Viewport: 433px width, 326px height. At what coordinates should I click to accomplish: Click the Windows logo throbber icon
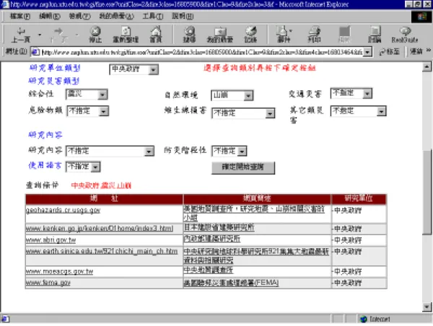421,17
